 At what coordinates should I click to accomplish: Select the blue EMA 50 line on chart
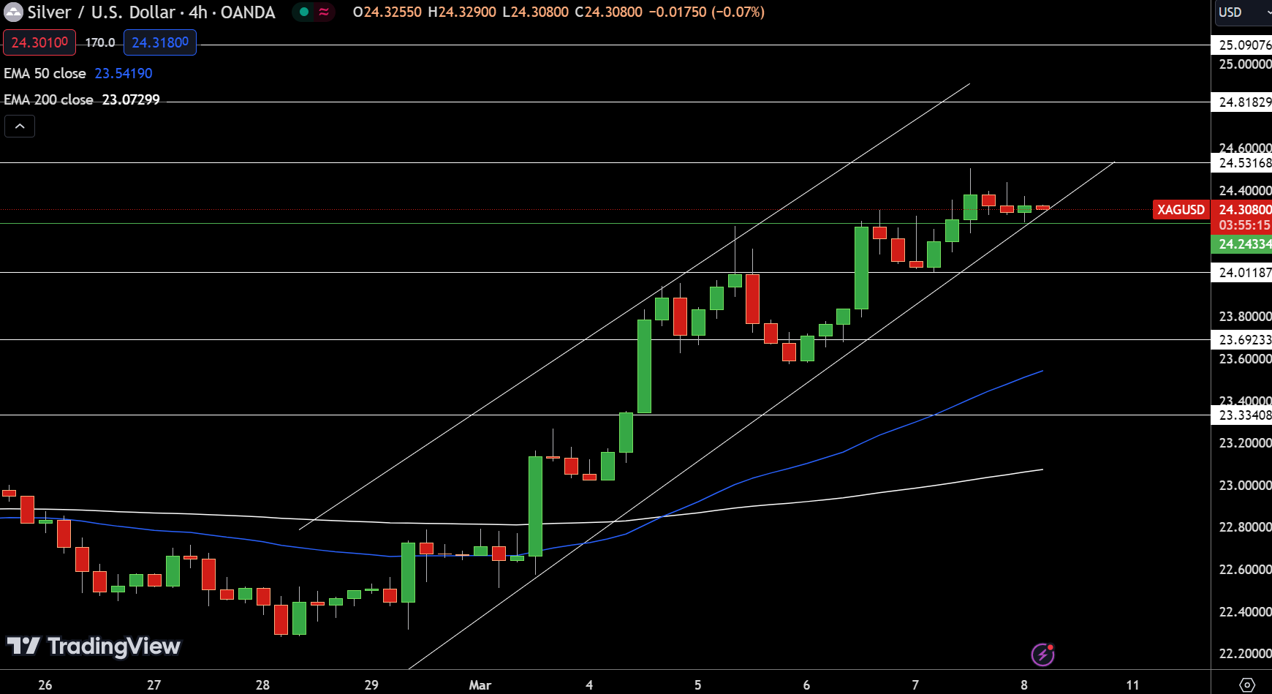click(x=804, y=464)
